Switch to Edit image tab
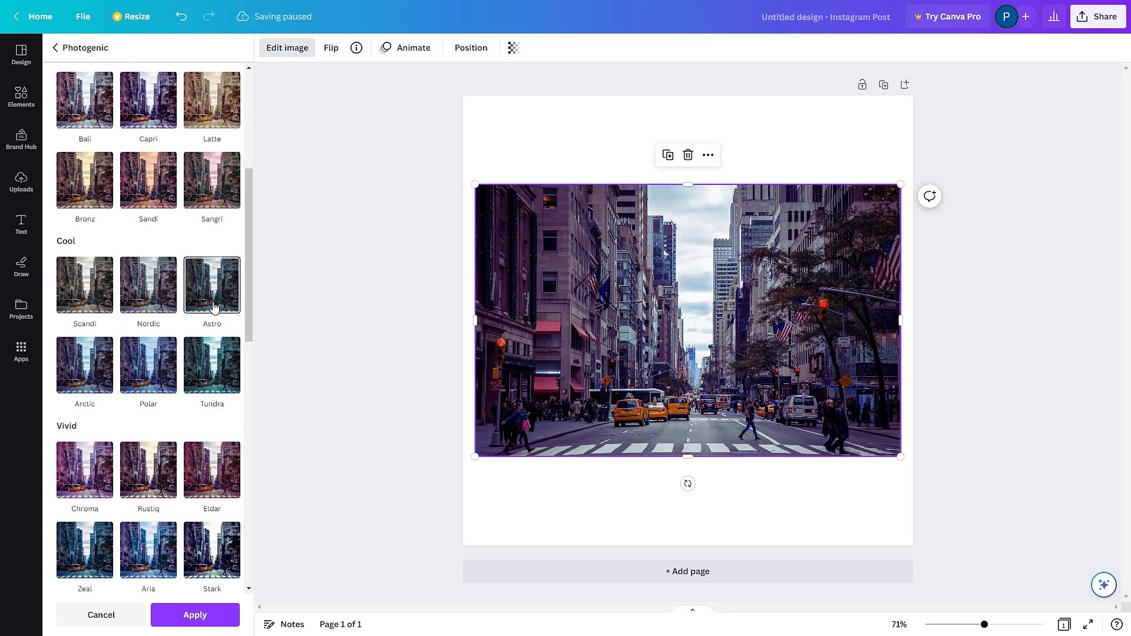The width and height of the screenshot is (1131, 636). point(287,47)
